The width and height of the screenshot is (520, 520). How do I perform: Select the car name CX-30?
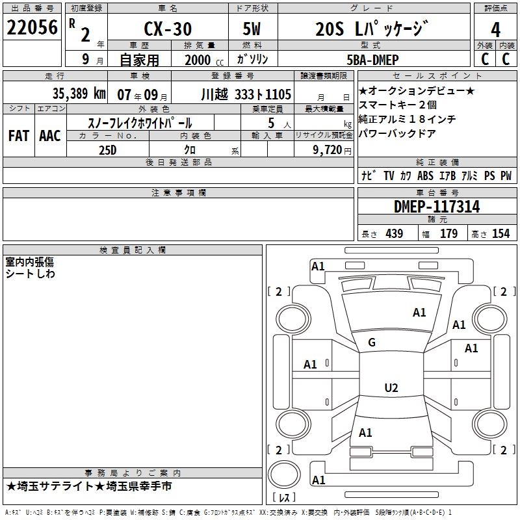point(168,29)
